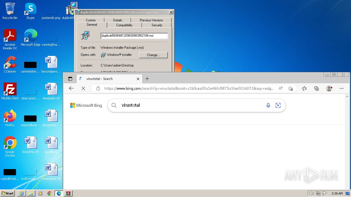Select the virustotal - Search tab
This screenshot has width=351, height=197.
coord(109,79)
